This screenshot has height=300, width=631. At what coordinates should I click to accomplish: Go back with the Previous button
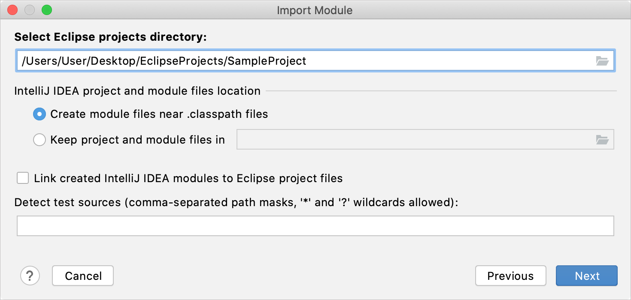(x=510, y=276)
